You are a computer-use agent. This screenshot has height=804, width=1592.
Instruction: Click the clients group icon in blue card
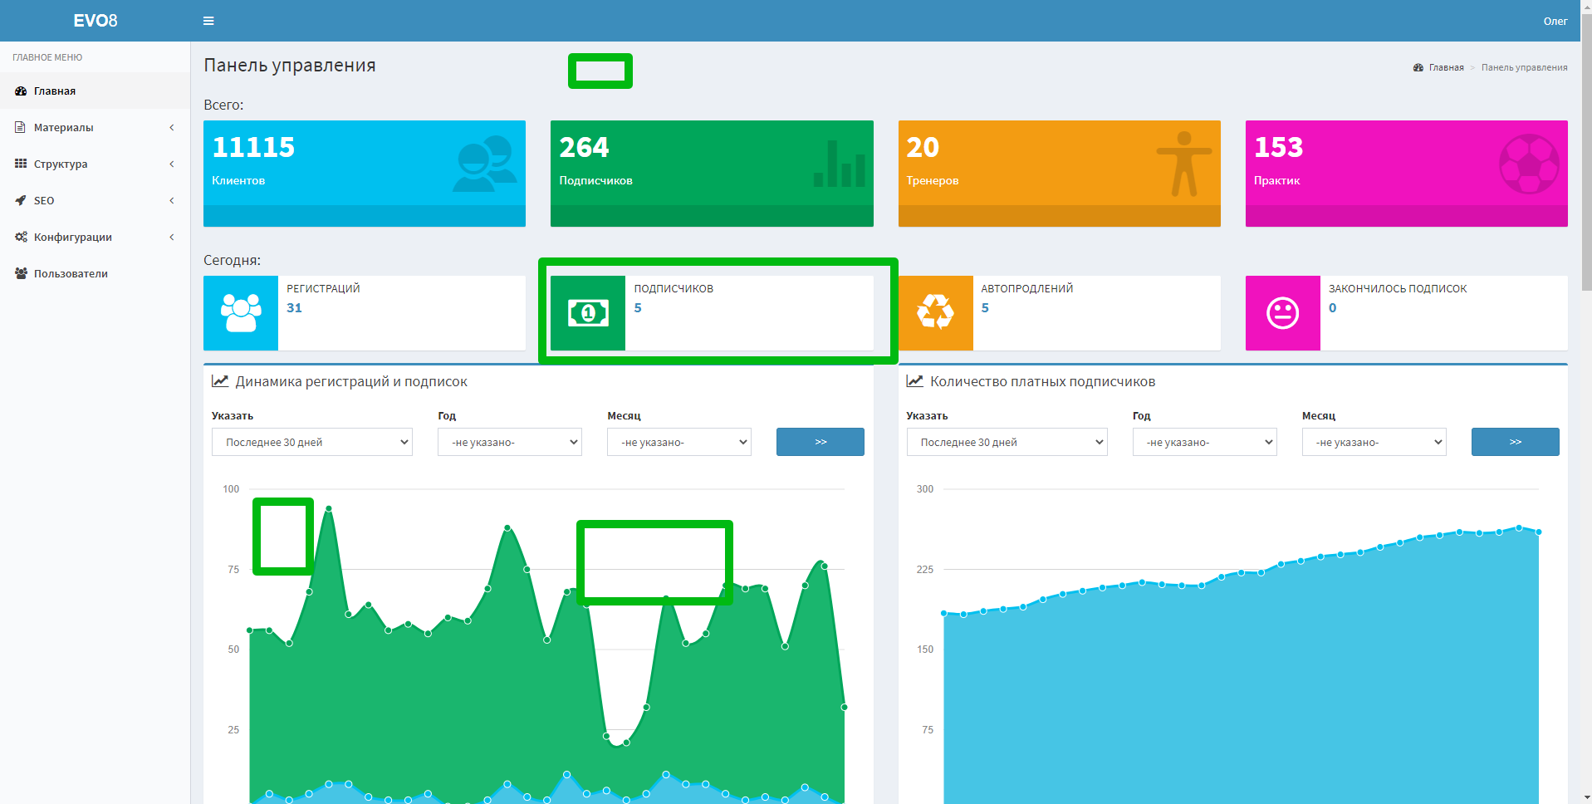tap(484, 164)
